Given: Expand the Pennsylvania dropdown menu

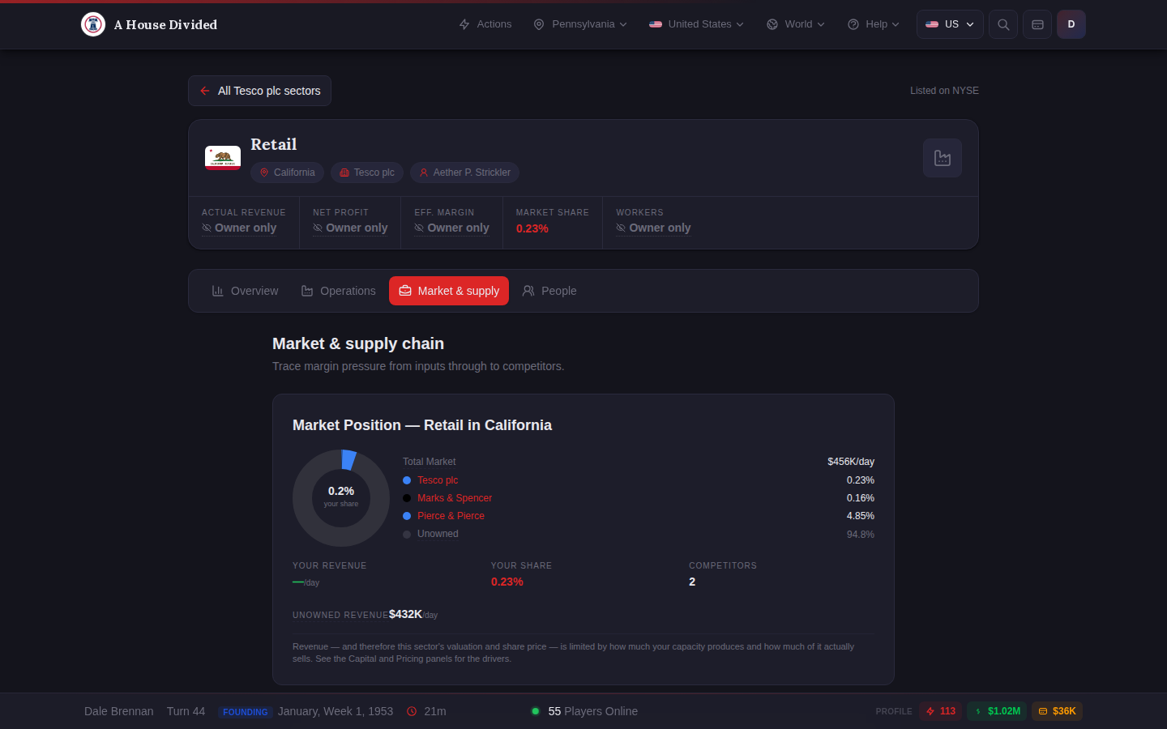Looking at the screenshot, I should (x=580, y=24).
